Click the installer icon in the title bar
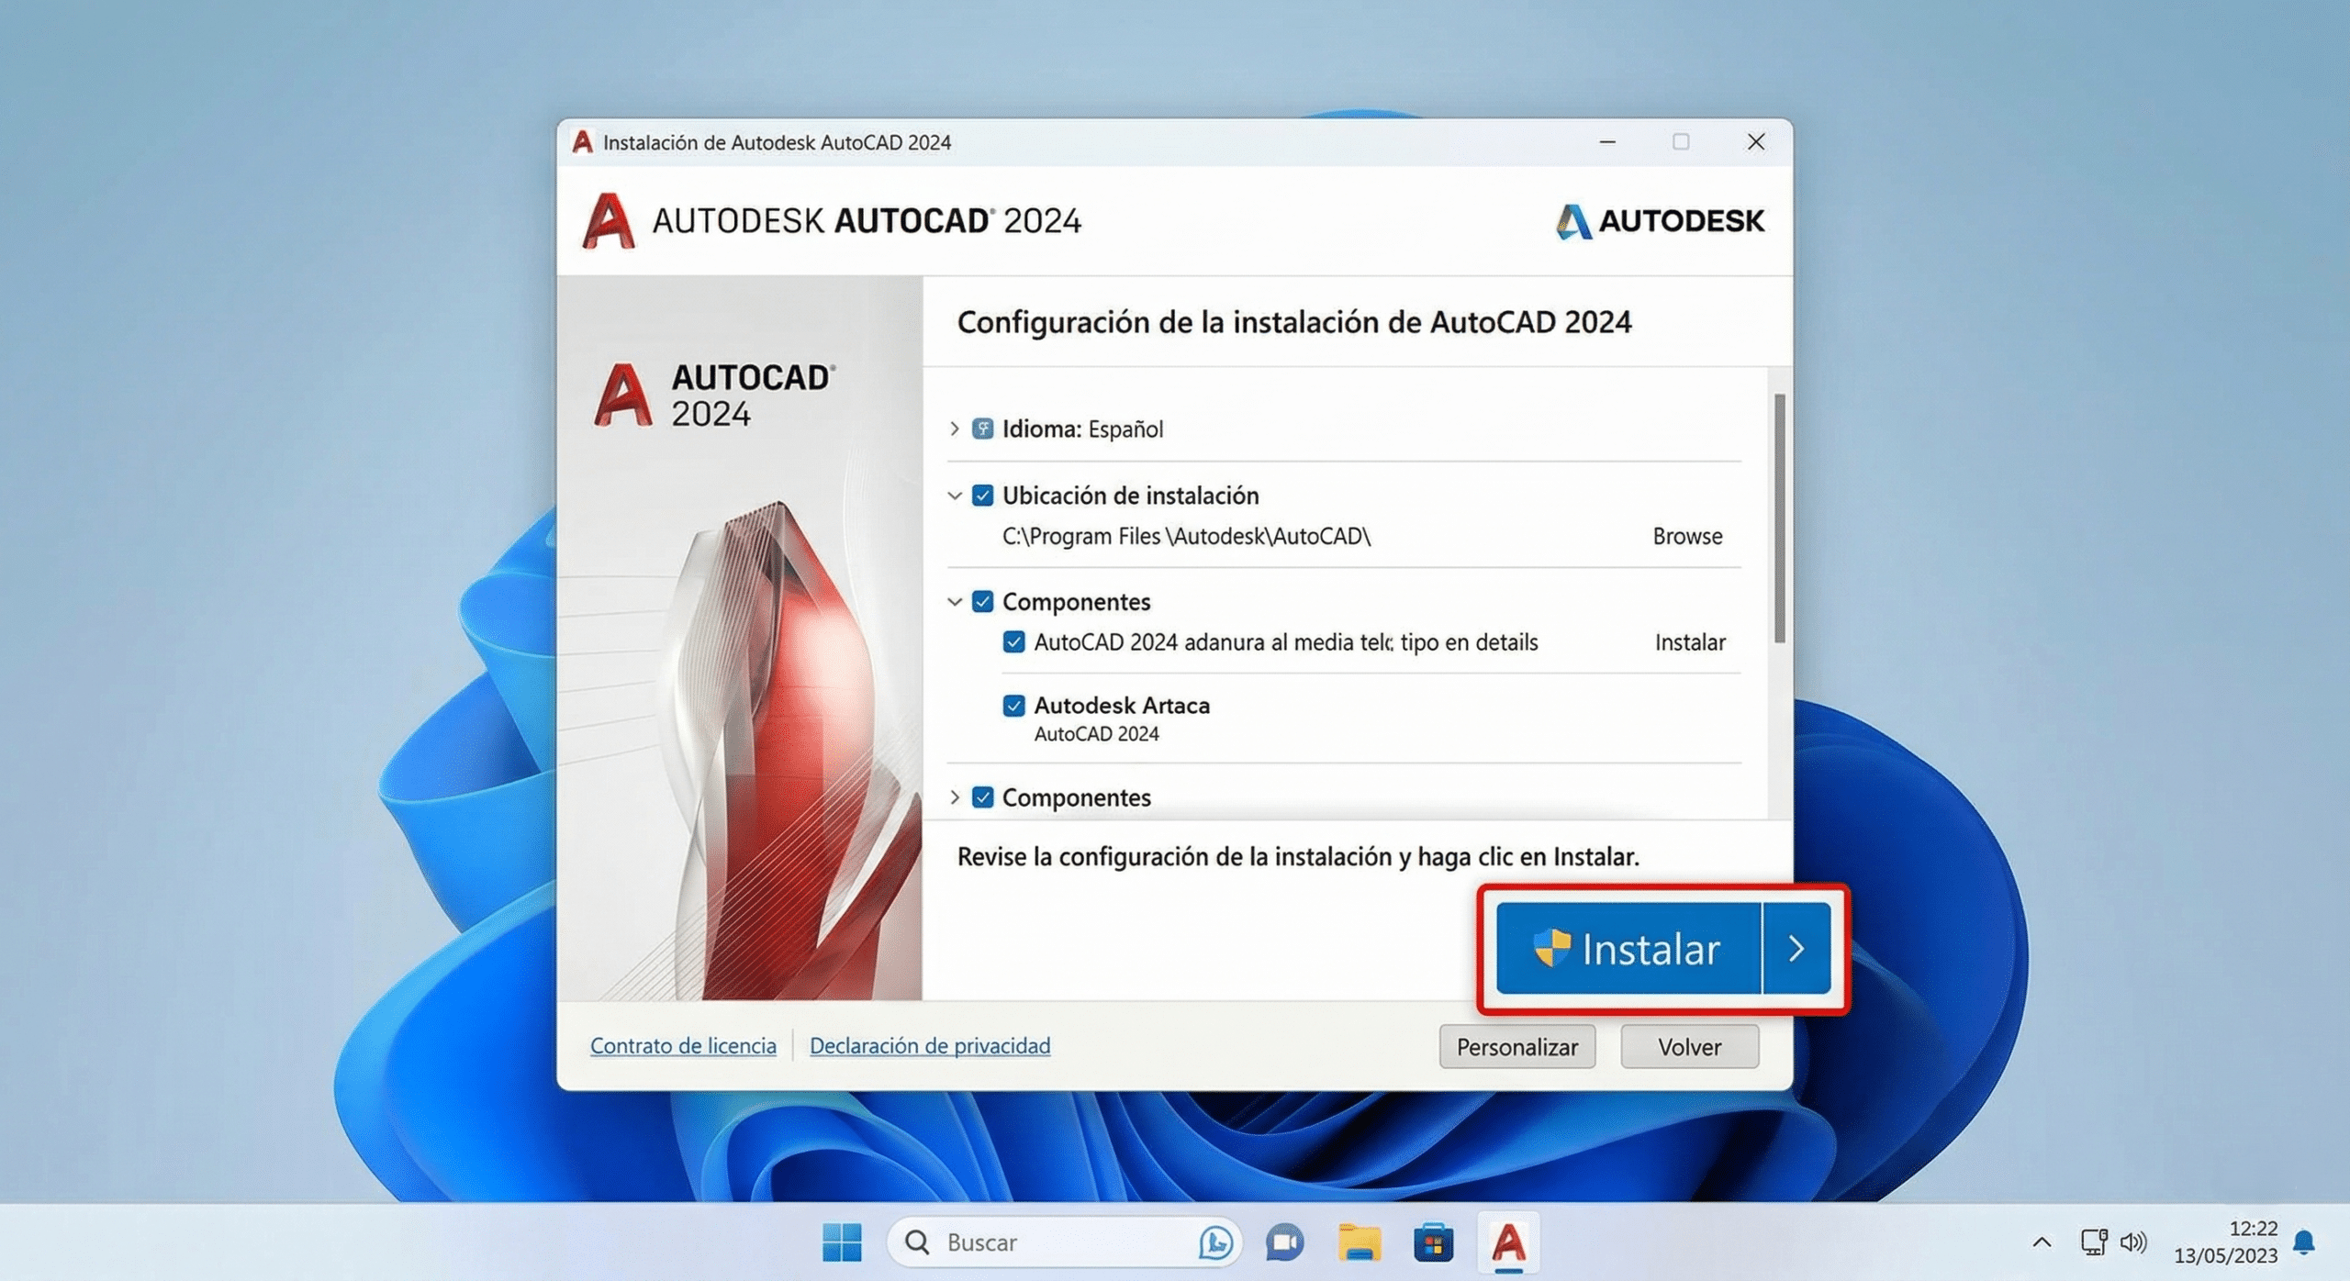This screenshot has height=1281, width=2350. click(581, 141)
